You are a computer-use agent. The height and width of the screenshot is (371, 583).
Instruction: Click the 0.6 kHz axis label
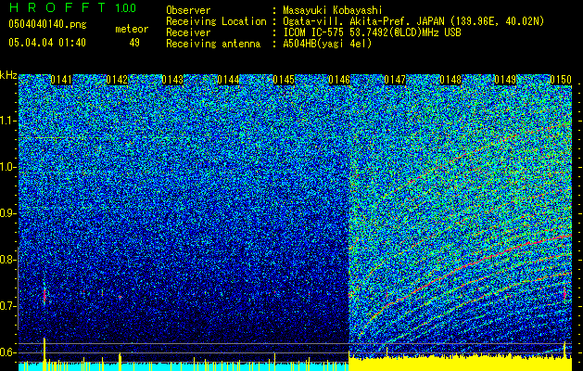point(8,352)
